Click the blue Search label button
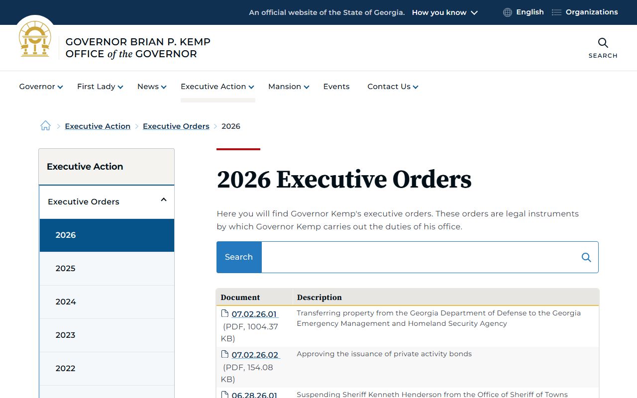The image size is (637, 398). [x=239, y=257]
